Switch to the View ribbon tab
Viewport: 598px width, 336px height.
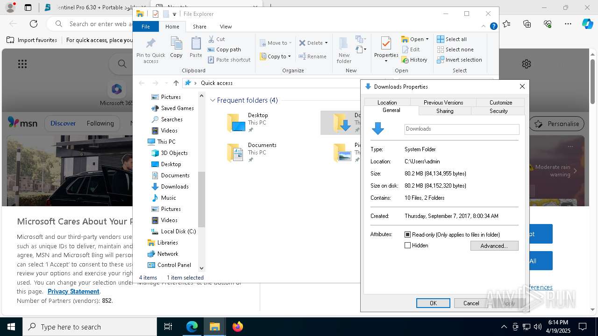pyautogui.click(x=226, y=27)
